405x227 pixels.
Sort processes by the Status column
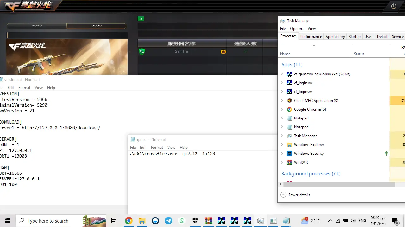pyautogui.click(x=359, y=54)
